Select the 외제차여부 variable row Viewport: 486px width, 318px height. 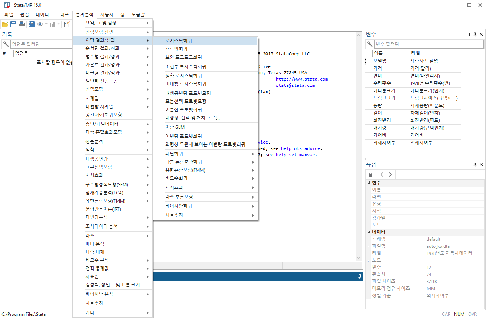click(413, 142)
